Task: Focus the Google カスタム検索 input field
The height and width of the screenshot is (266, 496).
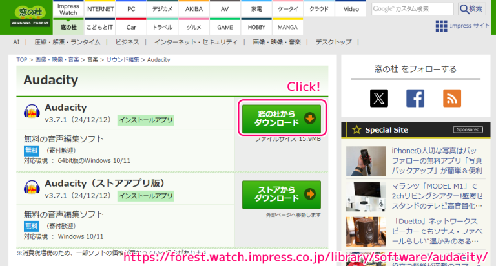Action: [412, 9]
